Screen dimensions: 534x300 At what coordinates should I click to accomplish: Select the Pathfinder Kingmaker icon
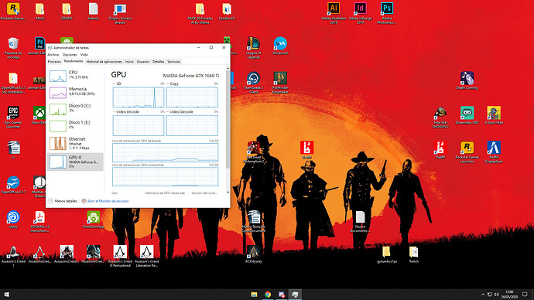[x=280, y=83]
